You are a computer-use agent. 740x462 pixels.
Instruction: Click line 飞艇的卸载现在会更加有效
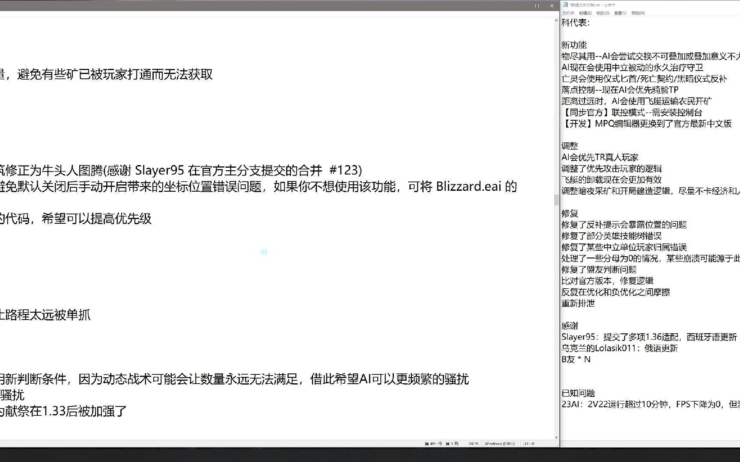click(612, 180)
